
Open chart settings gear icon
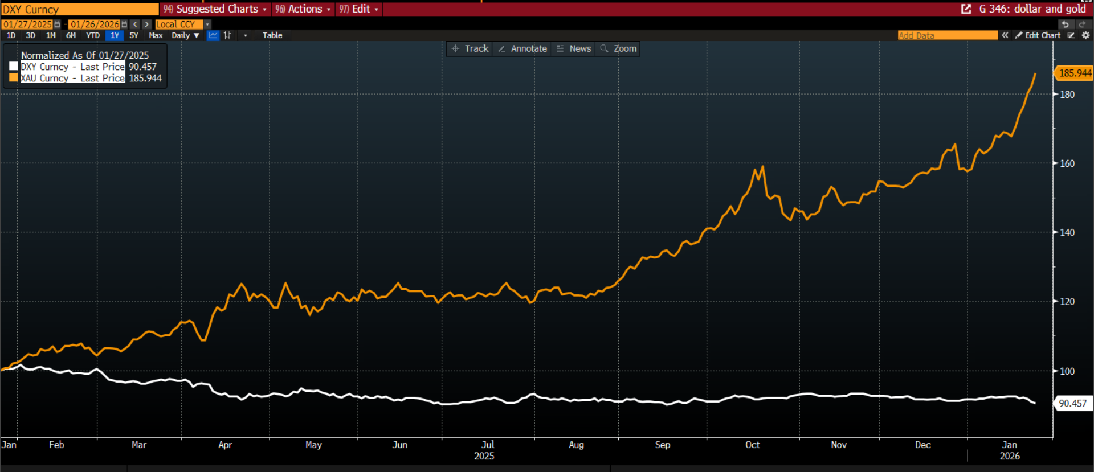(x=1085, y=35)
